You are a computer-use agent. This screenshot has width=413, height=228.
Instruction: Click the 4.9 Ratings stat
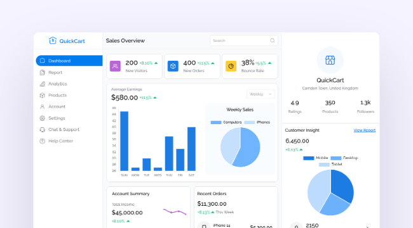click(x=295, y=106)
